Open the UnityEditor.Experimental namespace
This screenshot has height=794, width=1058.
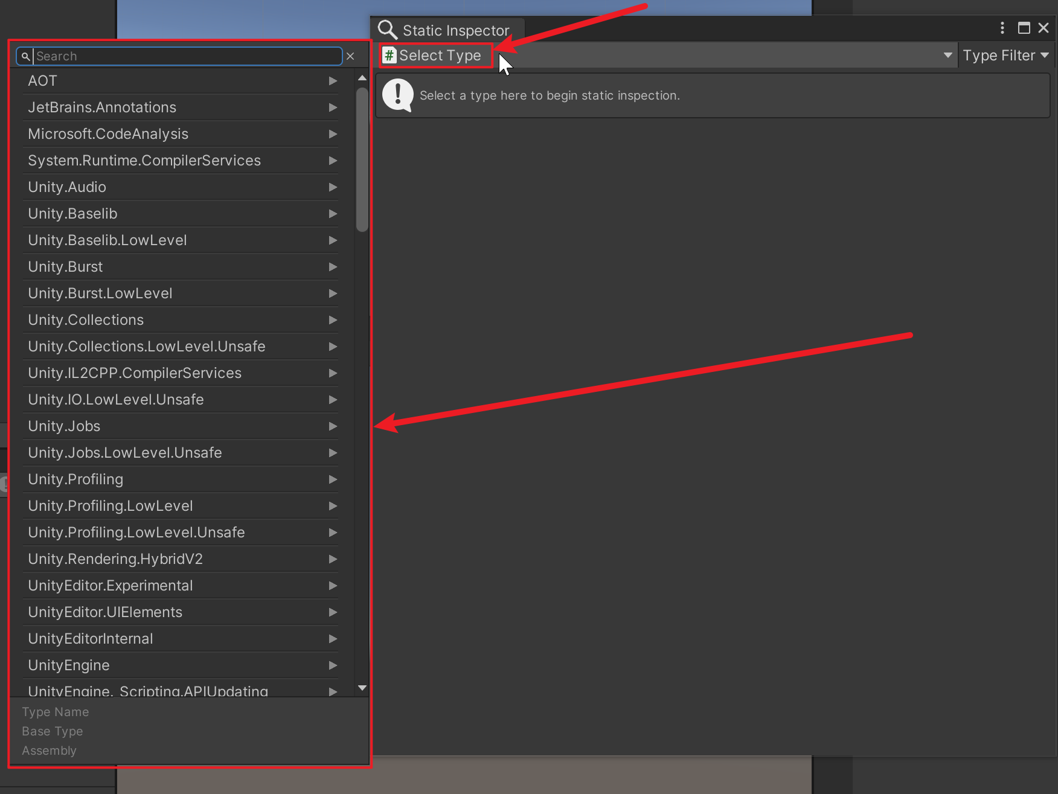pyautogui.click(x=181, y=586)
